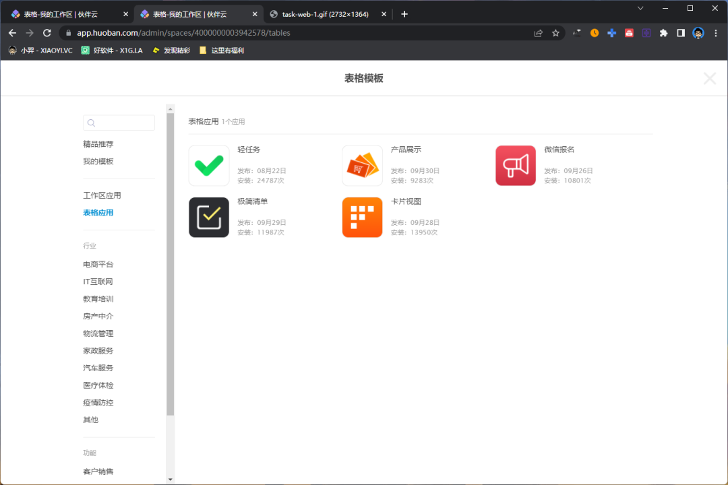The width and height of the screenshot is (728, 485).
Task: Switch to the task-web-1.gif browser tab
Action: pyautogui.click(x=317, y=13)
